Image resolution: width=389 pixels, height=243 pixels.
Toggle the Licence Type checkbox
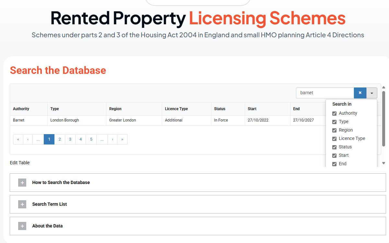(x=335, y=139)
